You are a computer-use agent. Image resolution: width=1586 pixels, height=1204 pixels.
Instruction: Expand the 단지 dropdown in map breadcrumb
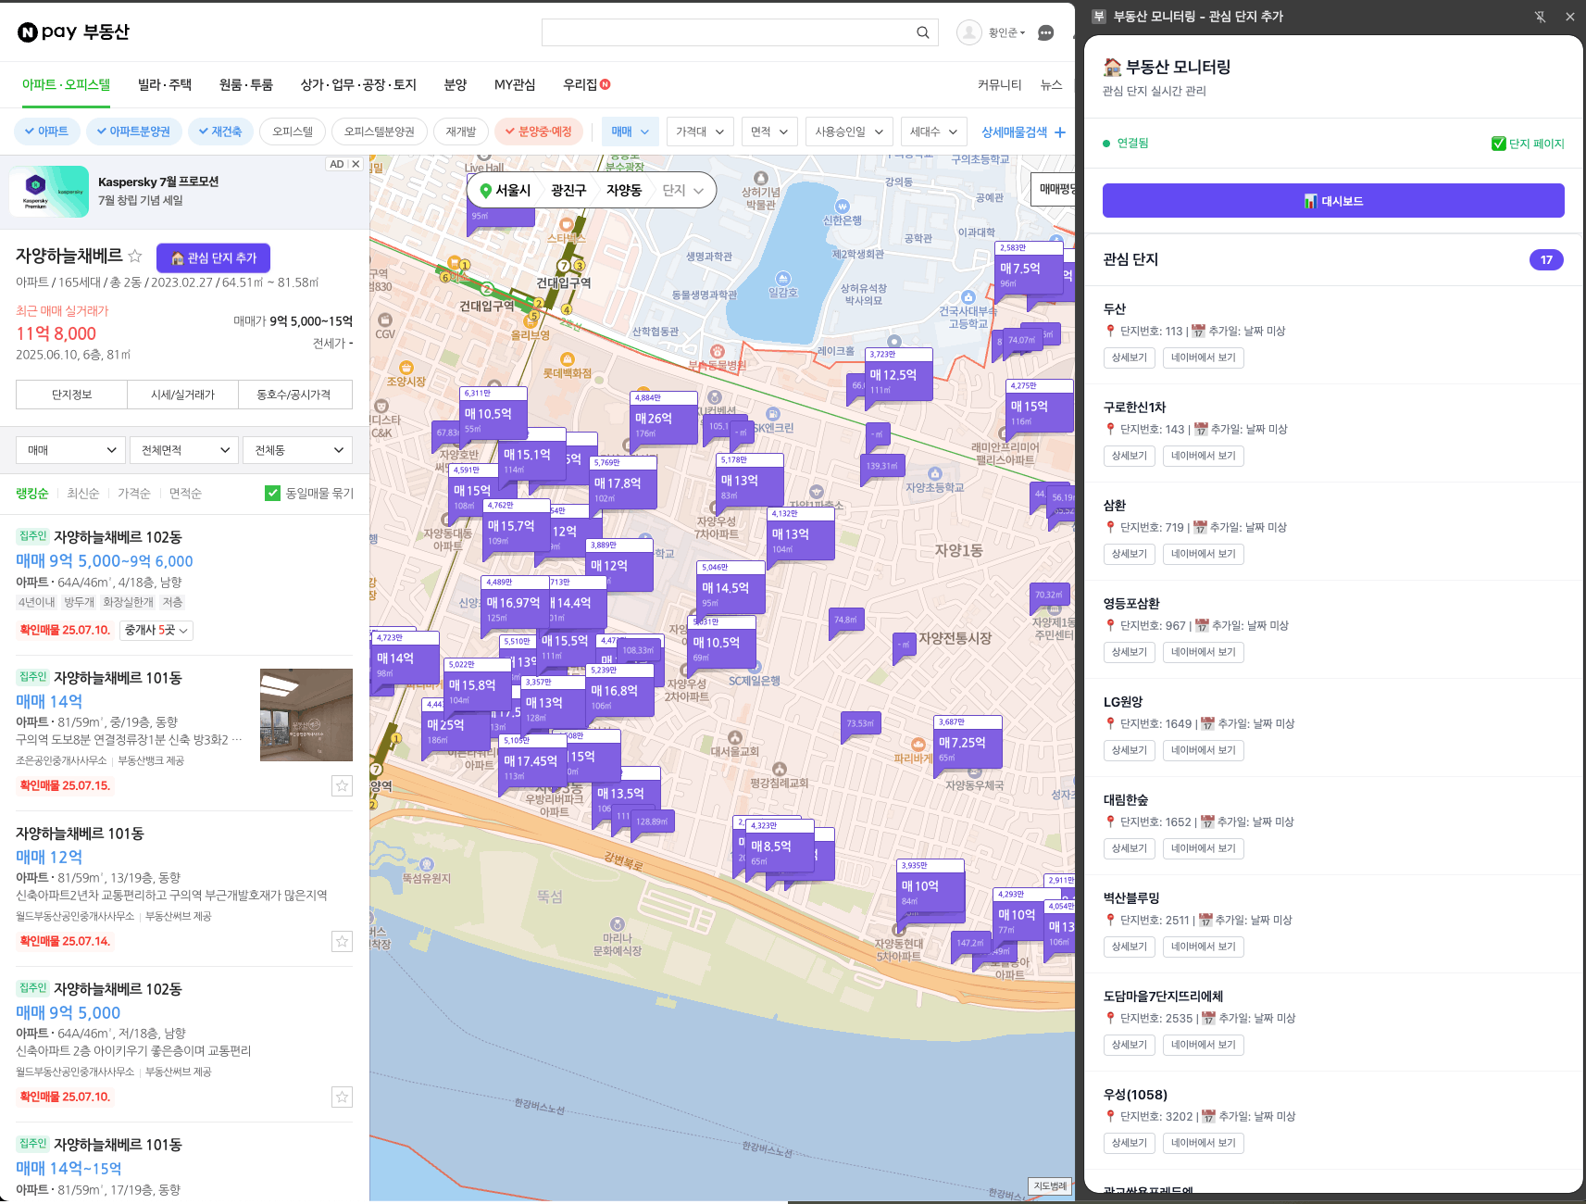pos(683,191)
